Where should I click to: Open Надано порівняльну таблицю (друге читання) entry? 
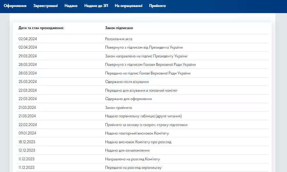(x=143, y=116)
